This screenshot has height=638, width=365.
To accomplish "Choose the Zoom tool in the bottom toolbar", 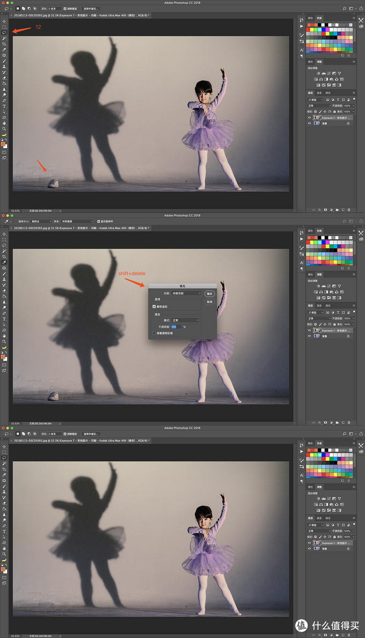I will tap(4, 554).
